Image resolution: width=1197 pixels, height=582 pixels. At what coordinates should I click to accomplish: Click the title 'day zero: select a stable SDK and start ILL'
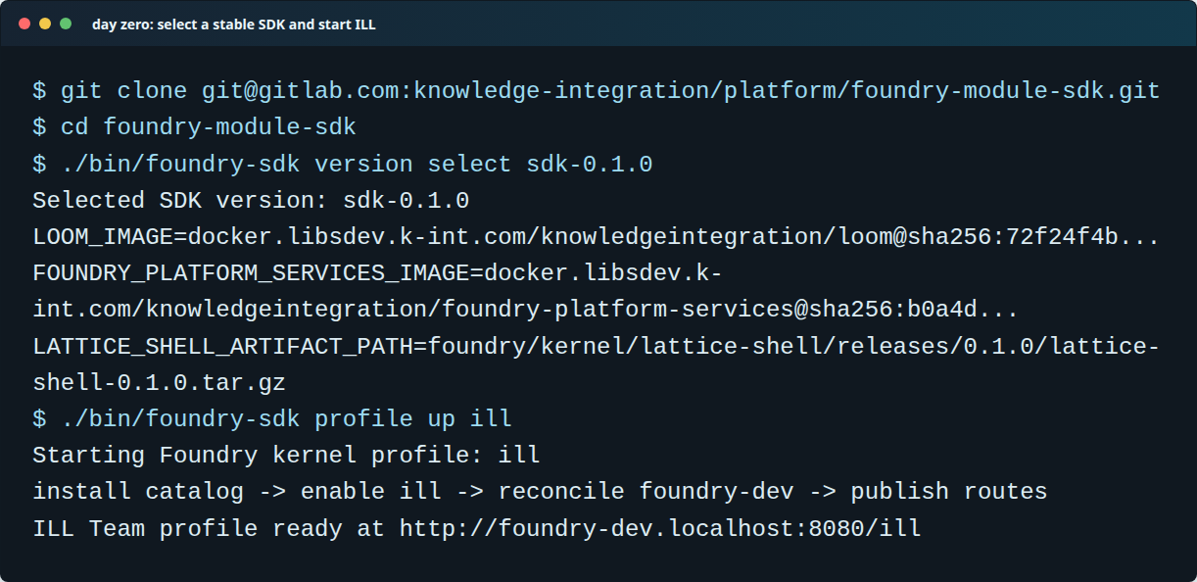233,24
